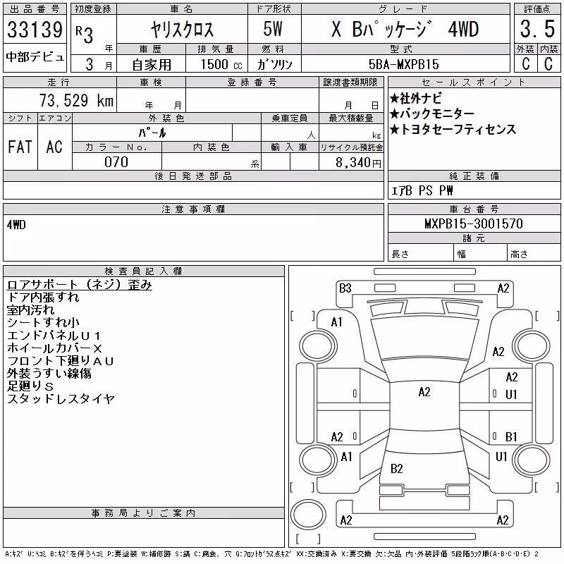The image size is (564, 564).
Task: Select exterior color パール
Action: click(x=152, y=133)
